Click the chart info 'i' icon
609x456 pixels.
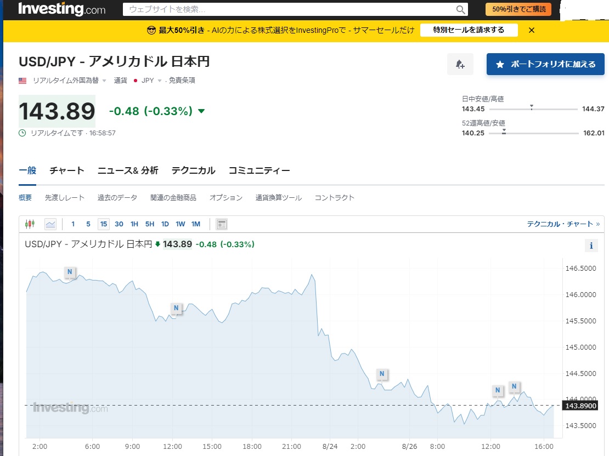point(591,246)
